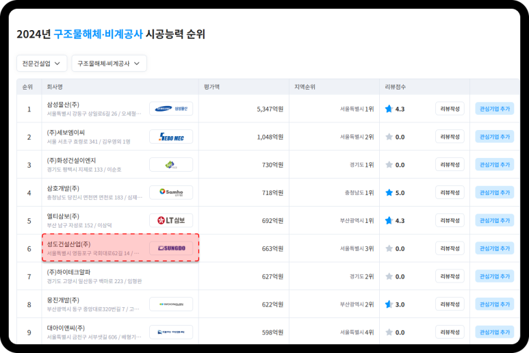Click the 삼성물산 logo thumbnail

pos(171,109)
